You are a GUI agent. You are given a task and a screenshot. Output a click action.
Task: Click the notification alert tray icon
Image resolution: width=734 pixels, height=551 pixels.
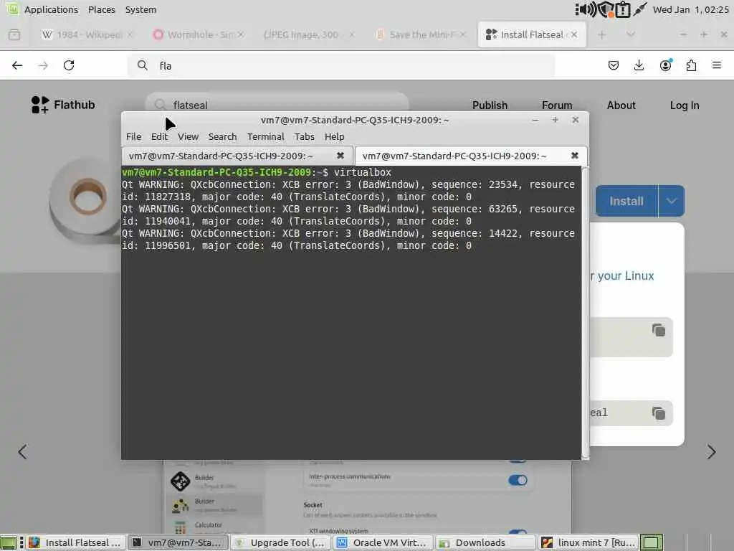pos(623,9)
